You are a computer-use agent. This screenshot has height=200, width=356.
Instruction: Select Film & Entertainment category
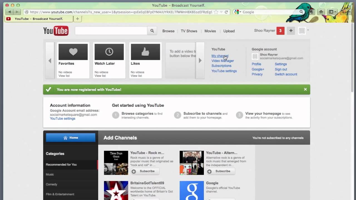(71, 194)
